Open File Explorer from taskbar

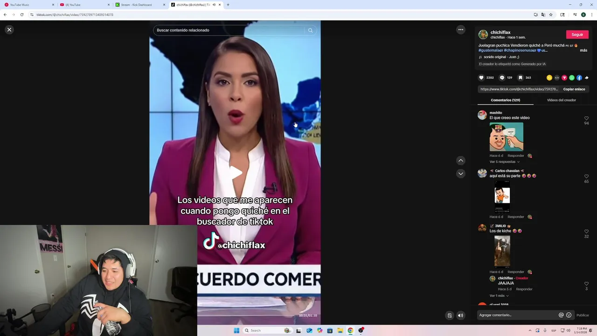point(340,330)
